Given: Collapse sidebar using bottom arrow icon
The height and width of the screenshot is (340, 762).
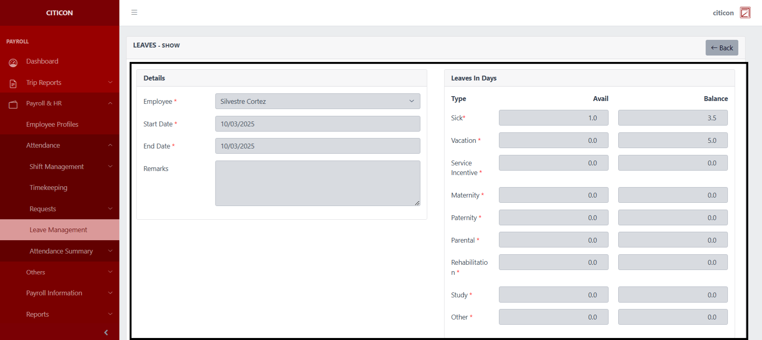Looking at the screenshot, I should coord(106,332).
